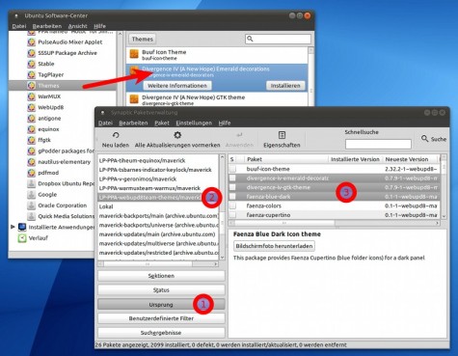Click the equinox source icon
This screenshot has height=356, width=458.
click(31, 129)
